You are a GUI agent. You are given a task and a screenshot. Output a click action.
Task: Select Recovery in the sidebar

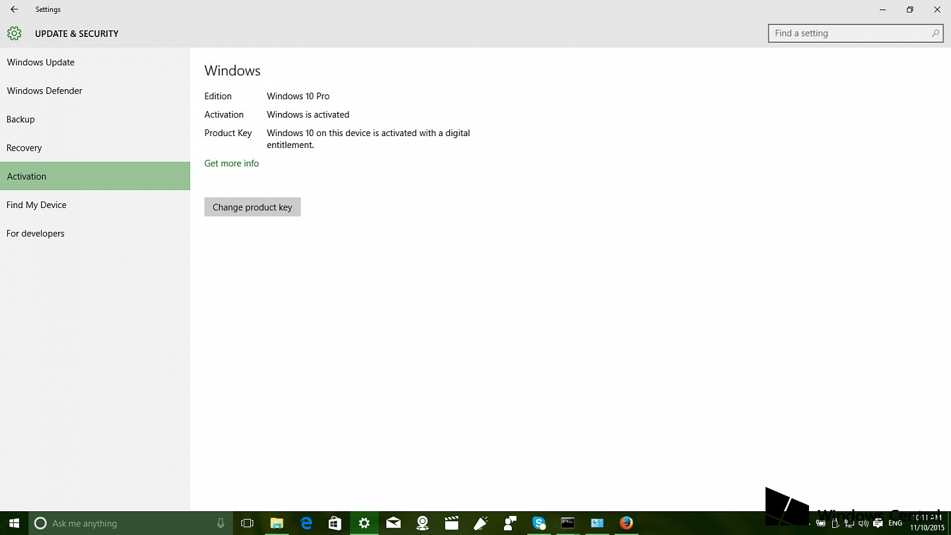95,148
